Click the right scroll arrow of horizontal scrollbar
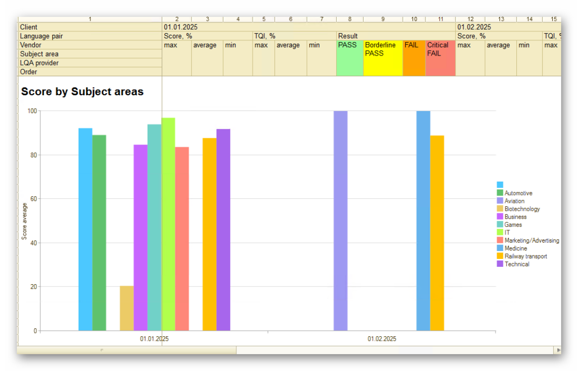The width and height of the screenshot is (578, 371). [x=558, y=350]
